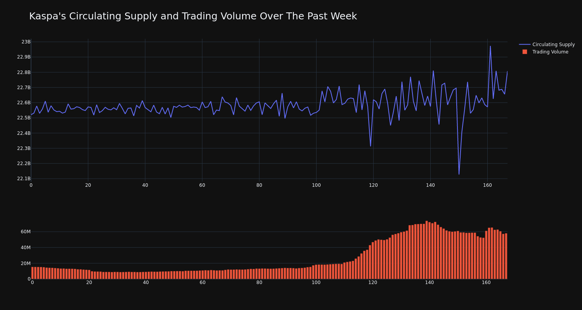Click the x-axis label 160 on supply chart
This screenshot has height=310, width=582.
coord(487,185)
